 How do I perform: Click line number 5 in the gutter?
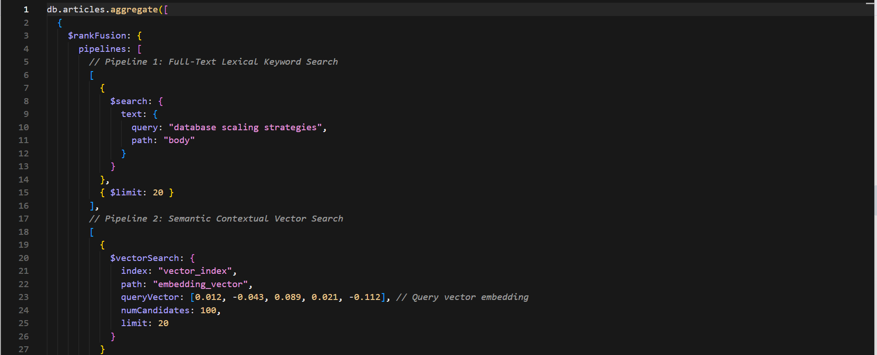(x=26, y=62)
